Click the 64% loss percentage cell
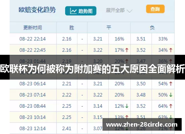The image size is (185, 134). tap(163, 106)
